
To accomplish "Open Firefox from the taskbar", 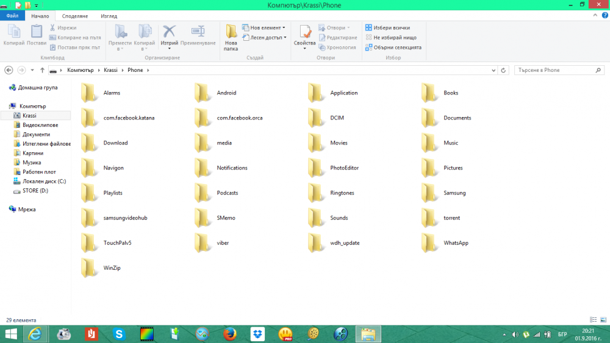I will tap(230, 334).
